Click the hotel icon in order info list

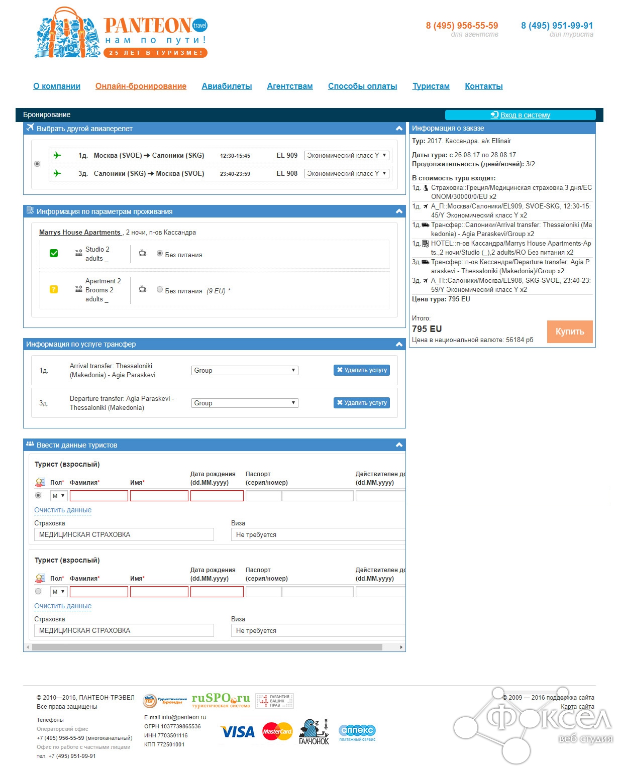click(x=426, y=244)
